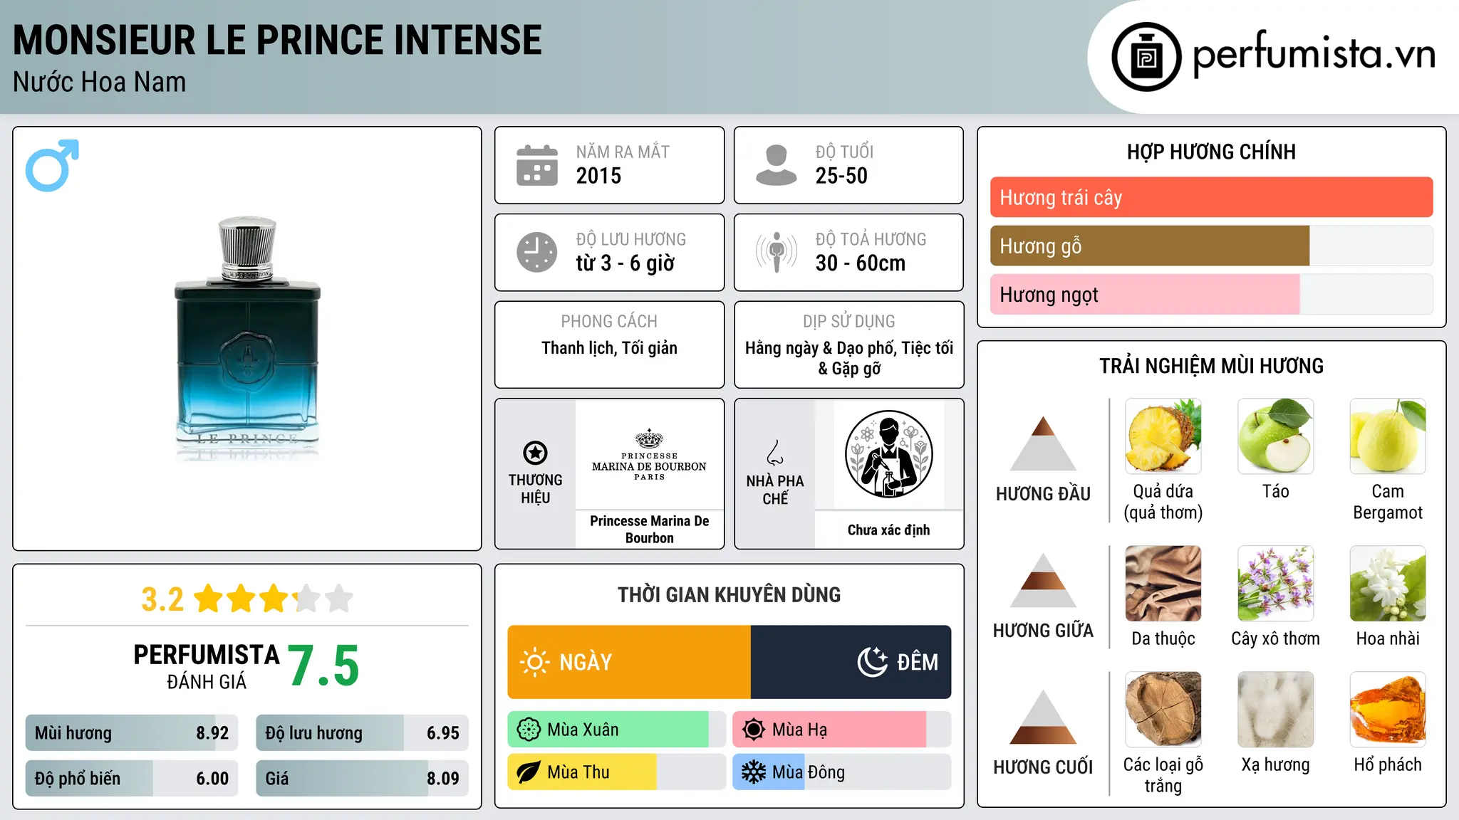
Task: Select the person silhouette icon for Độ tuổi
Action: 777,165
